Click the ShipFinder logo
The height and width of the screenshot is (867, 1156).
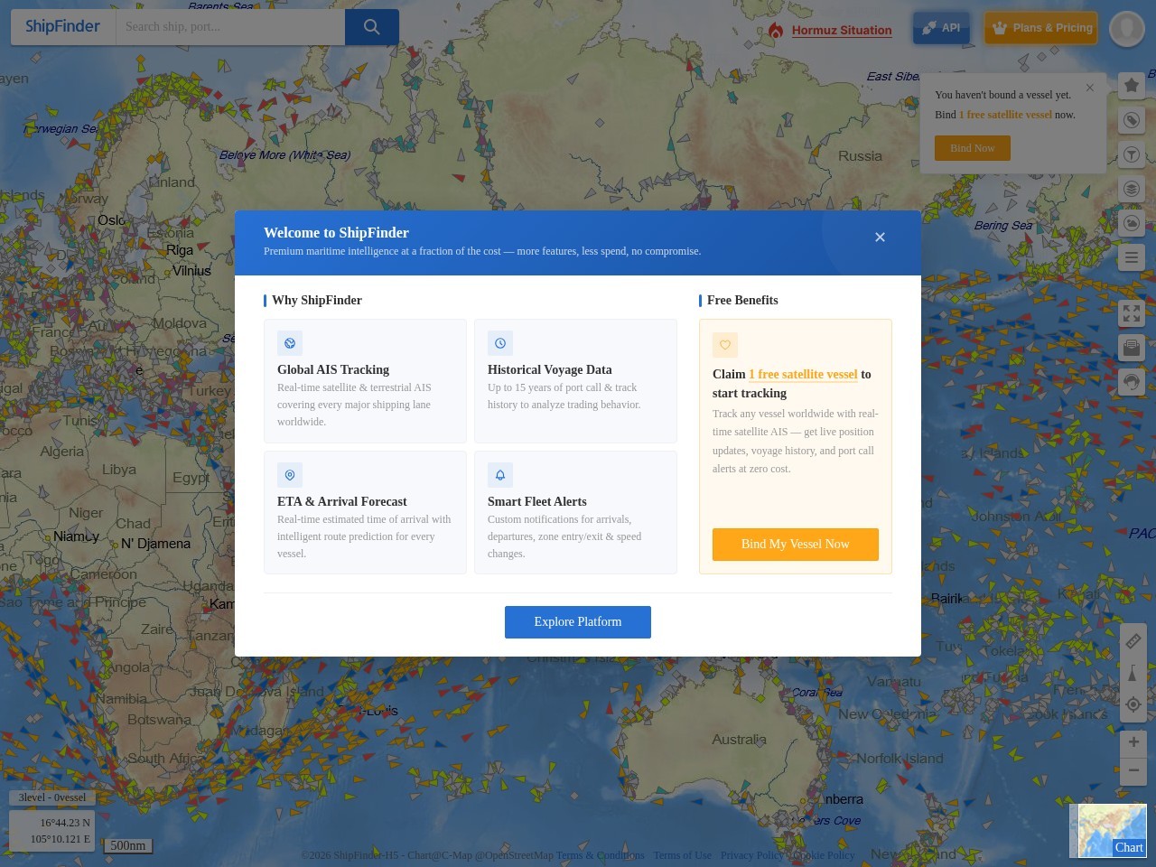[62, 27]
